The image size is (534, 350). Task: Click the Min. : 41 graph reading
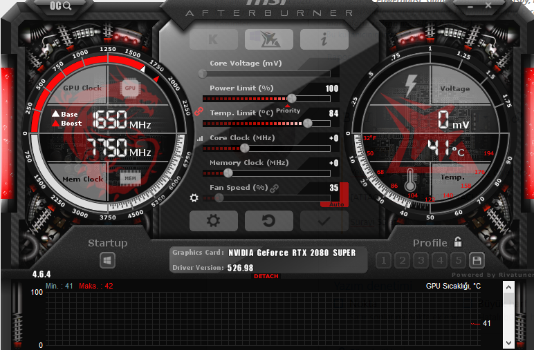click(59, 286)
